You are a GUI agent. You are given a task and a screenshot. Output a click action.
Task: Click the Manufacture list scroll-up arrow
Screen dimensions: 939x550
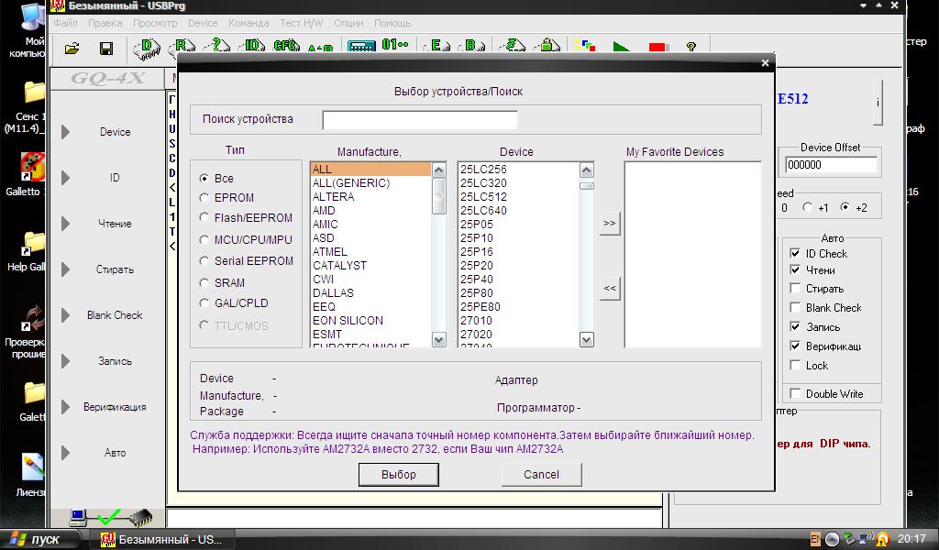pyautogui.click(x=439, y=170)
